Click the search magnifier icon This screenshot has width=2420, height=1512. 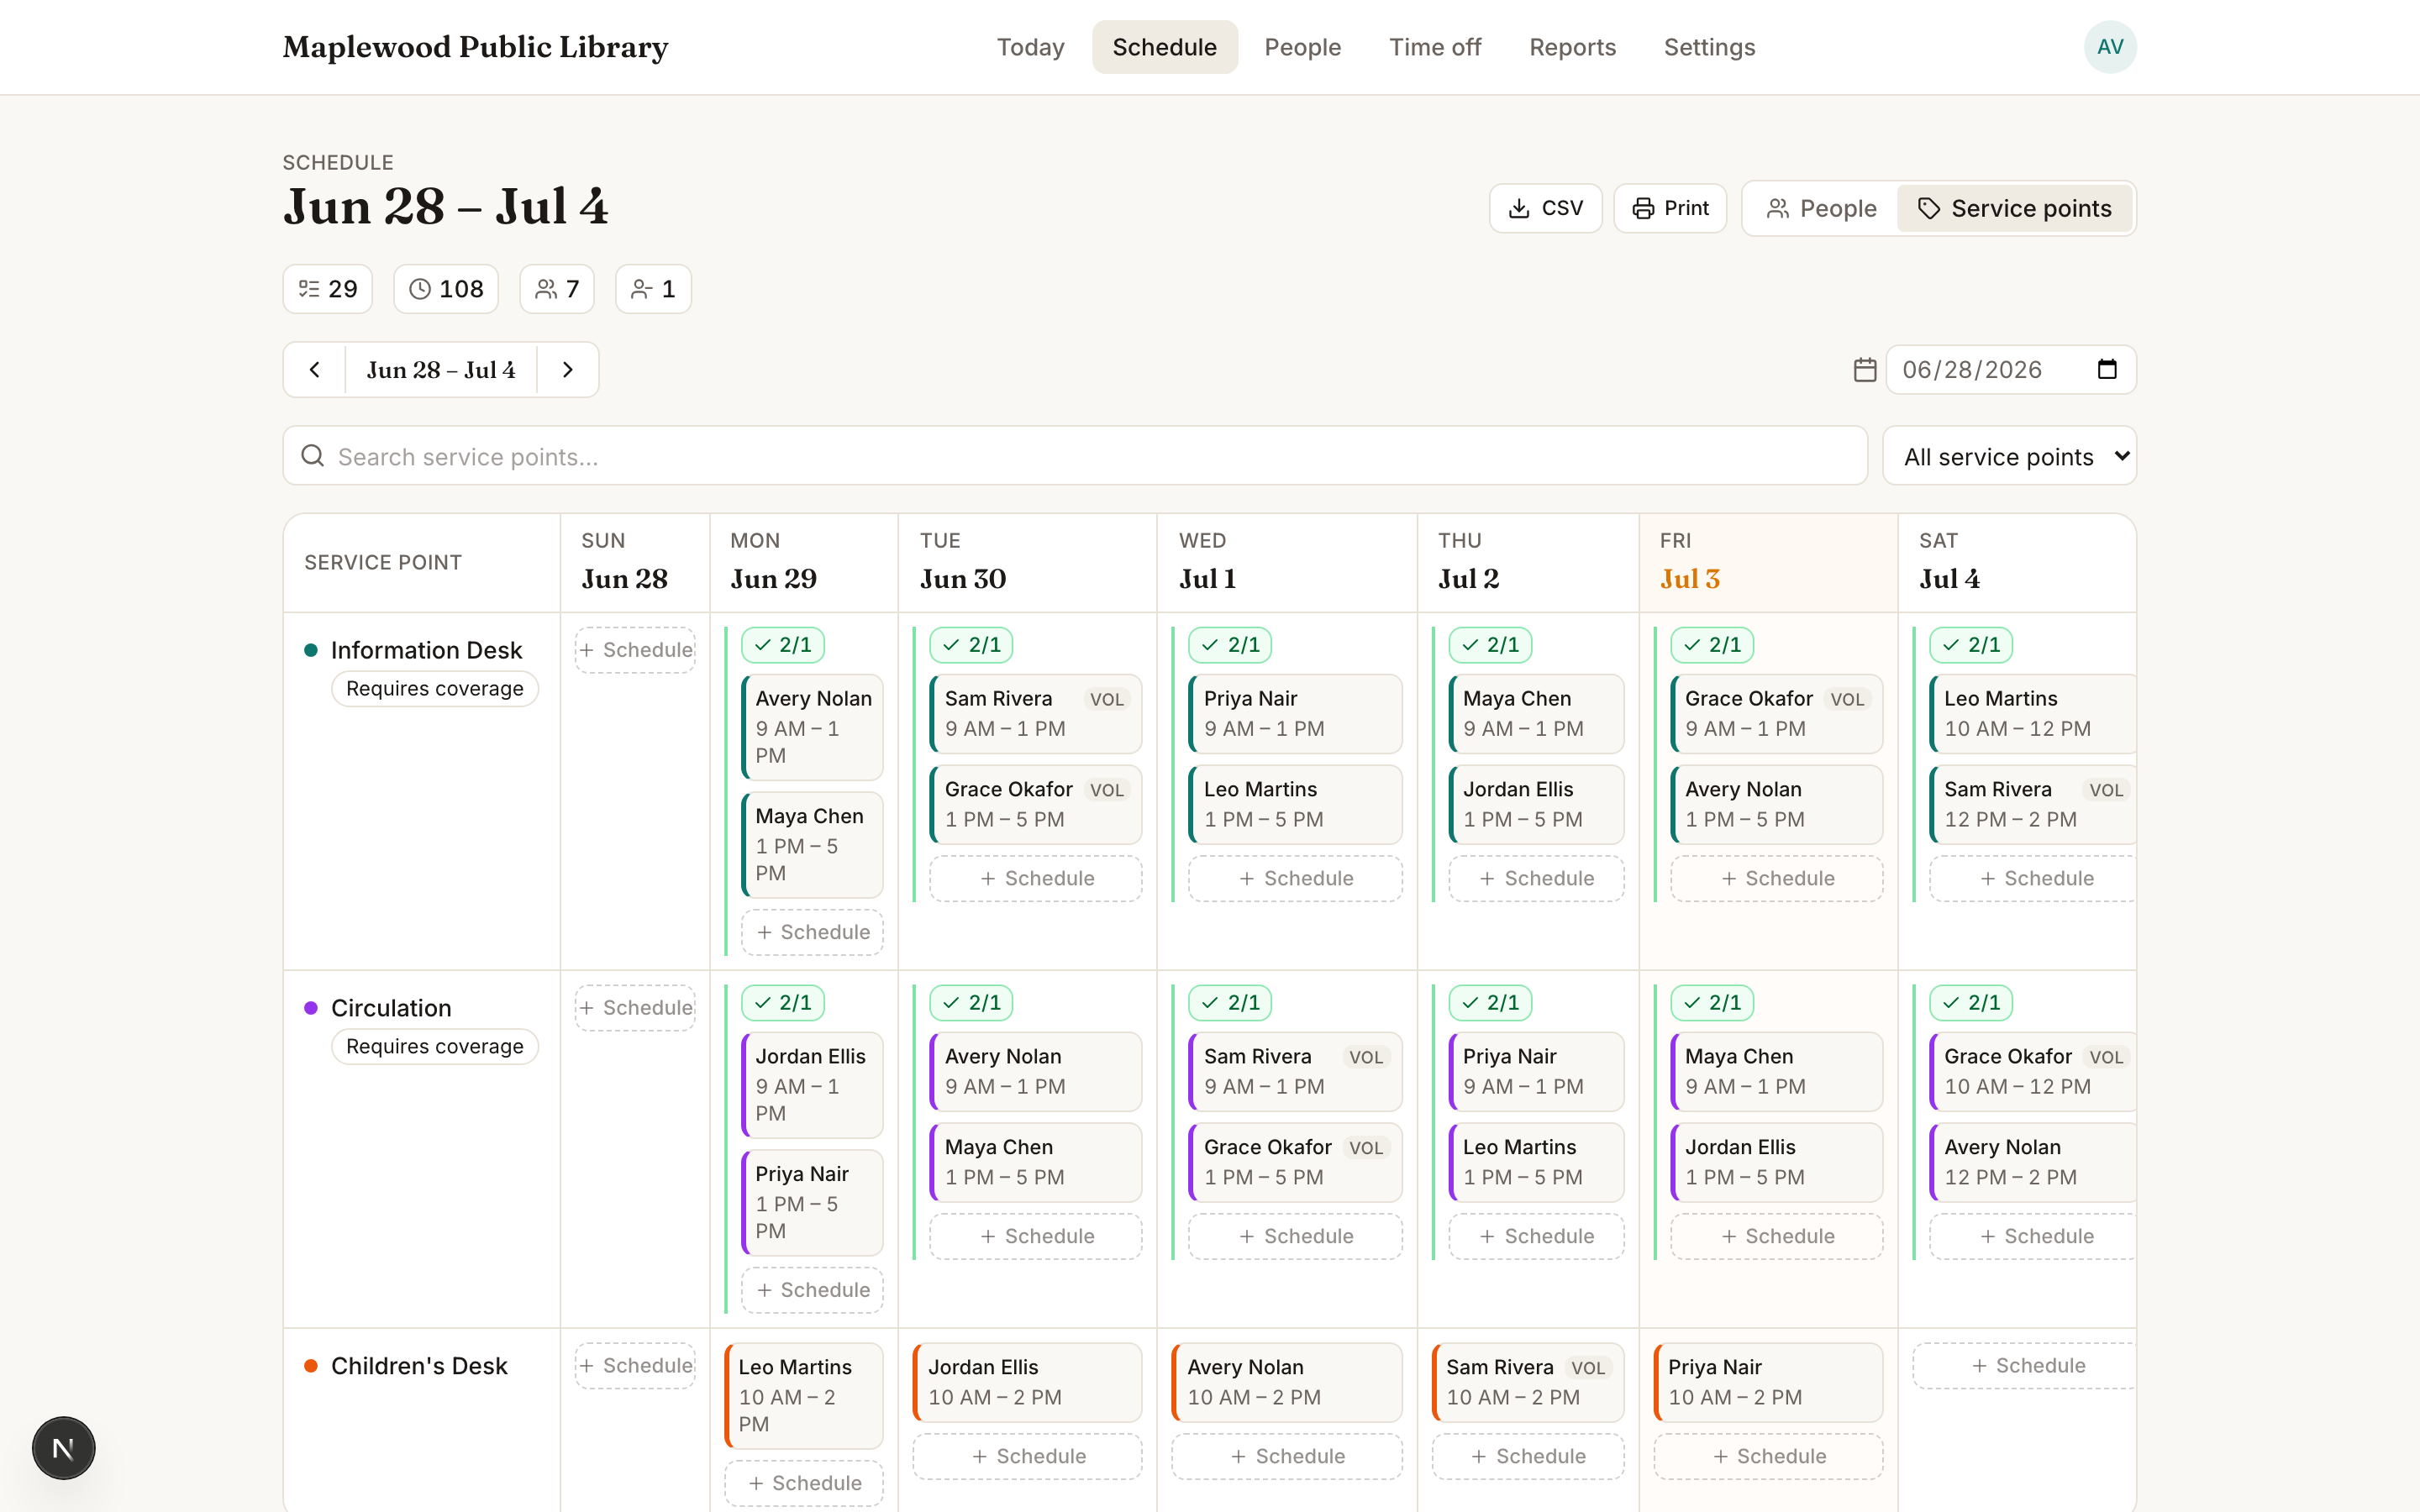[313, 456]
